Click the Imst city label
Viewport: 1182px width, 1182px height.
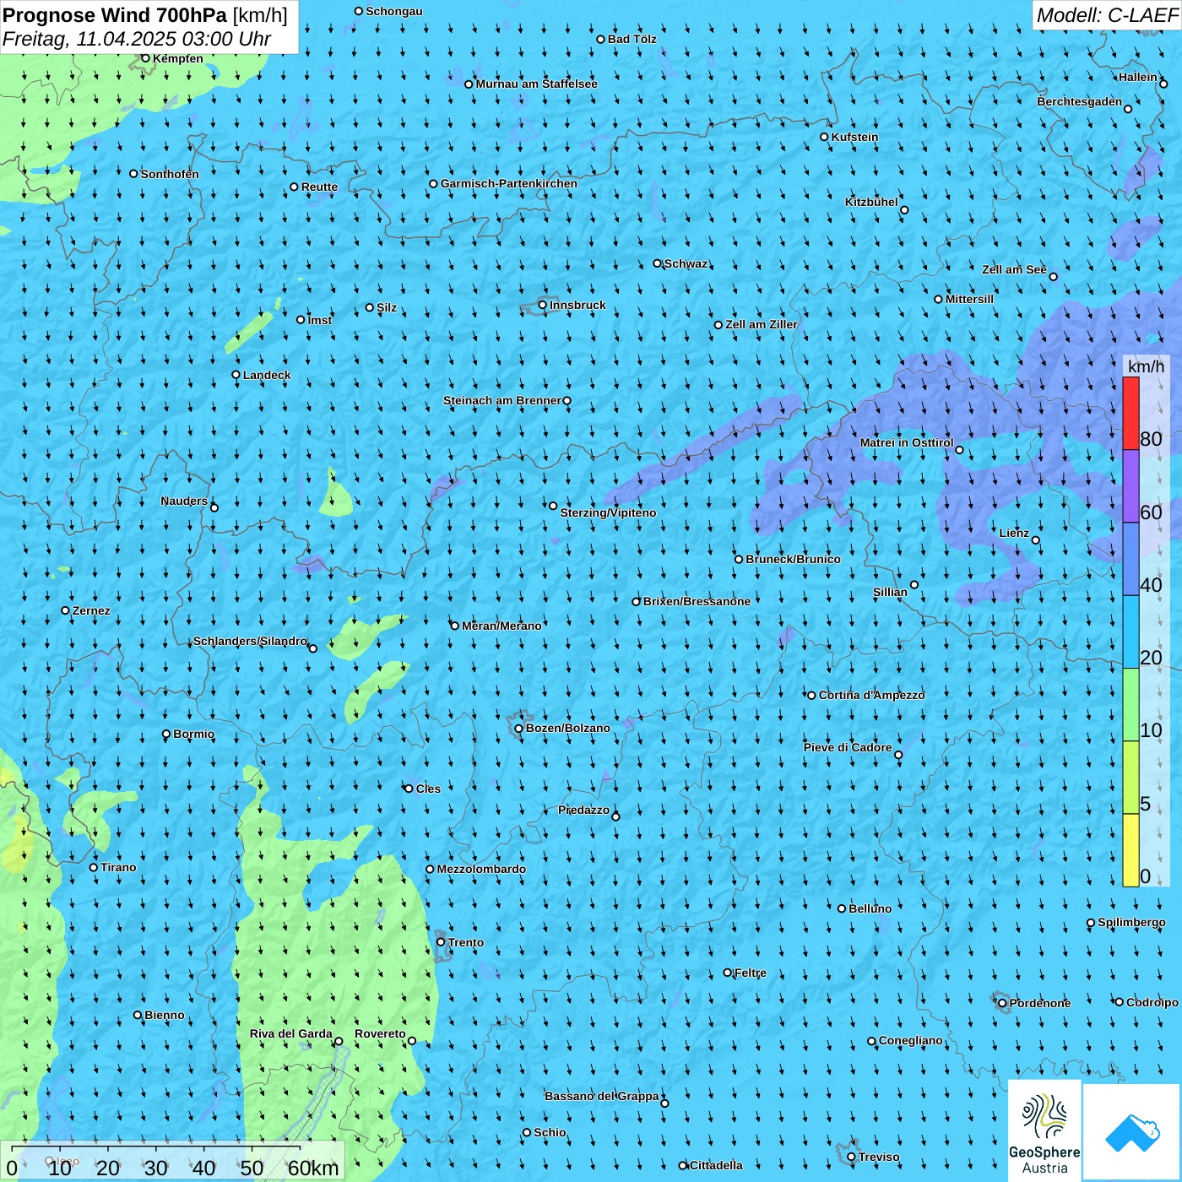pyautogui.click(x=319, y=320)
